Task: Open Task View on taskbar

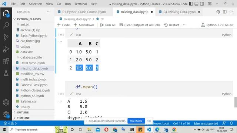Action: coord(80,130)
